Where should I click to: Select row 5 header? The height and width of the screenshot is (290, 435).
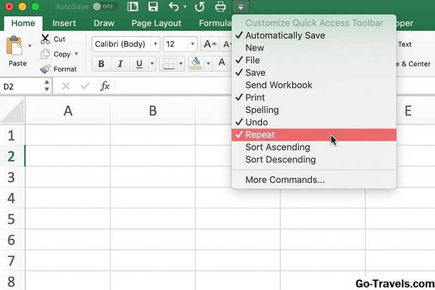11,219
